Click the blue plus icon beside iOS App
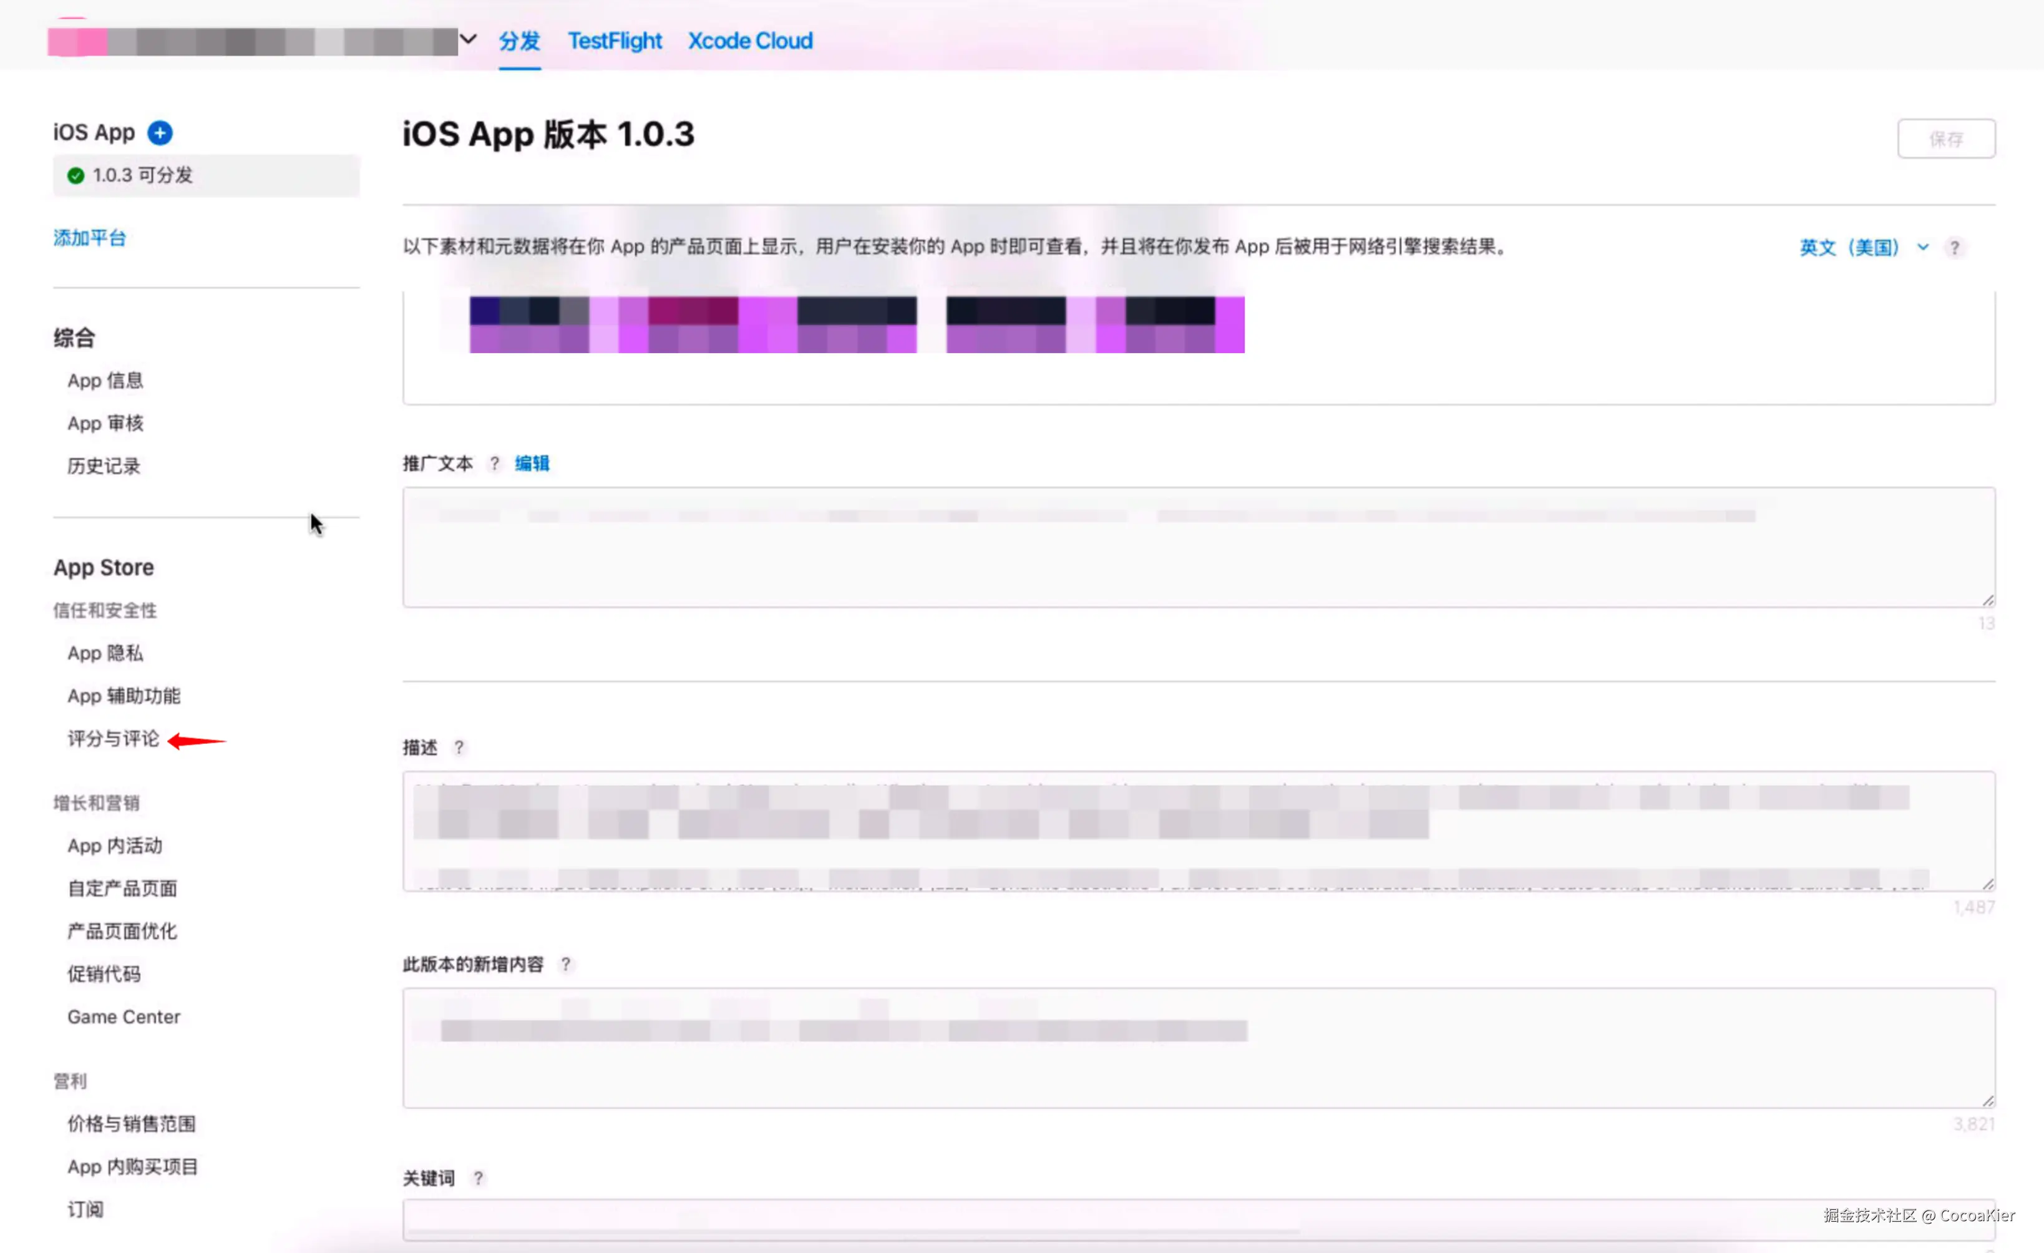The height and width of the screenshot is (1253, 2044). click(160, 133)
